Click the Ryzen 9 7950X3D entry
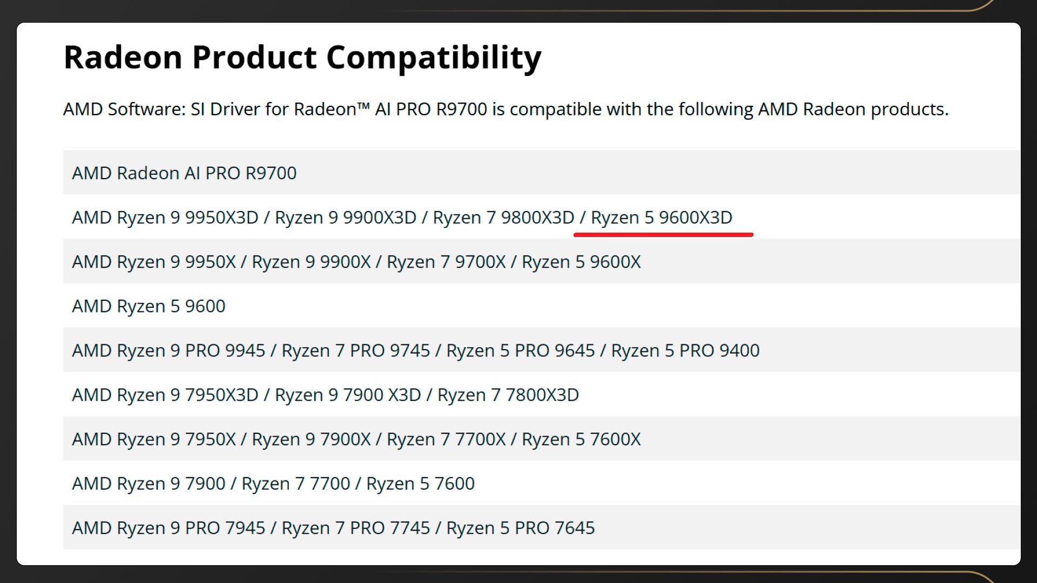This screenshot has height=583, width=1037. (165, 395)
